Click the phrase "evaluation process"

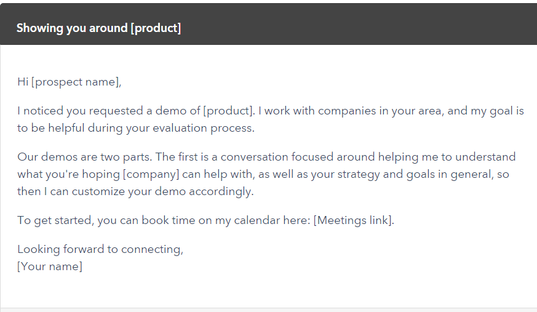click(x=203, y=128)
